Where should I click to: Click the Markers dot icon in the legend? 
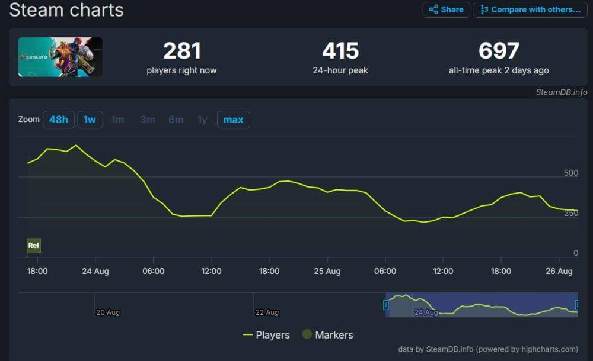pos(307,334)
